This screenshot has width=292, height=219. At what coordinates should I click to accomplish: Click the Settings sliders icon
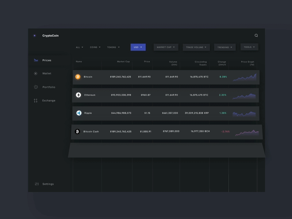37,184
